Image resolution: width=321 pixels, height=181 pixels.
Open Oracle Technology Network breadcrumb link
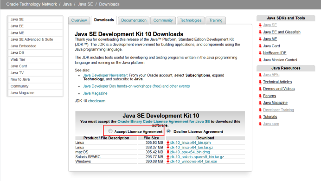coord(32,4)
